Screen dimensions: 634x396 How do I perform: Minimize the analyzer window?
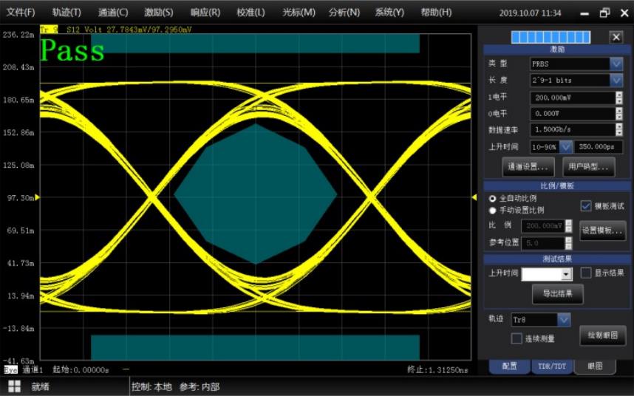(x=585, y=13)
